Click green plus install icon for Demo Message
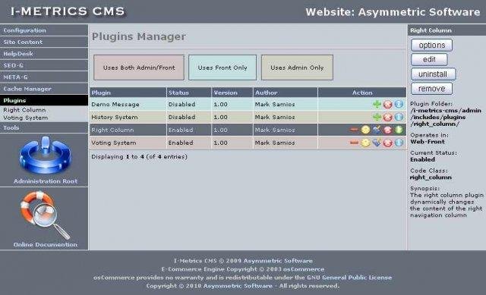The width and height of the screenshot is (486, 295). point(377,105)
